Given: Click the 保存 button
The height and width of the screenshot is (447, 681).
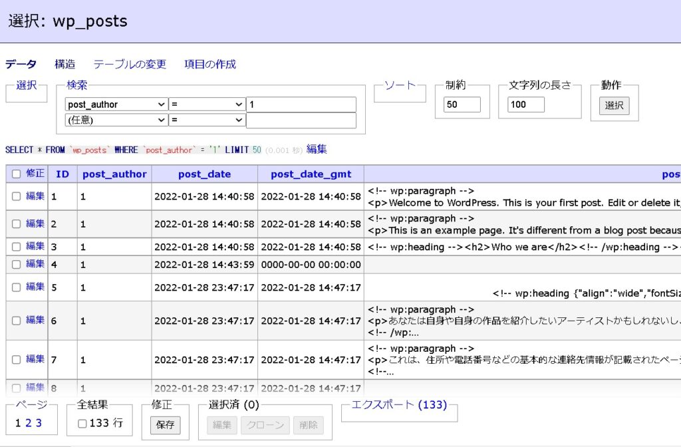Looking at the screenshot, I should pos(165,425).
